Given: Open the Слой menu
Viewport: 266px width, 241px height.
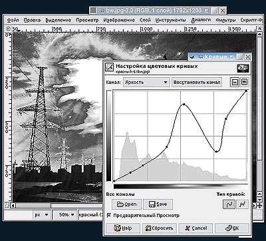Looking at the screenshot, I should point(145,20).
